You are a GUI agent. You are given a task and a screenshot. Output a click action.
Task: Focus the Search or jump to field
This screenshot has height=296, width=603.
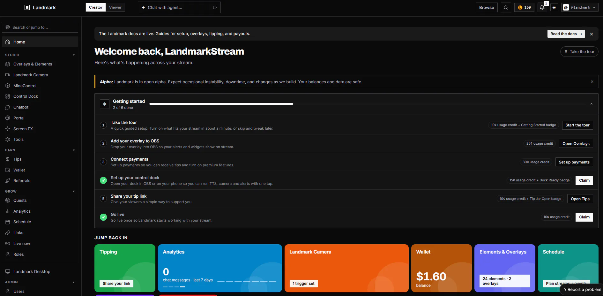(40, 27)
